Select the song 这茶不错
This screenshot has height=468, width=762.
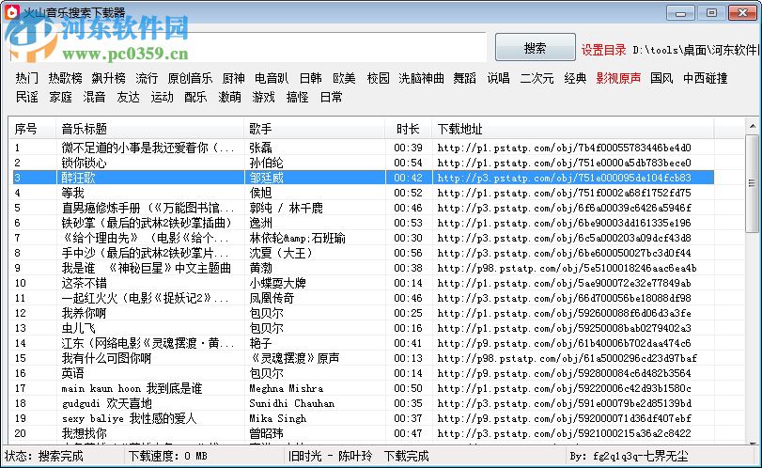coord(363,283)
